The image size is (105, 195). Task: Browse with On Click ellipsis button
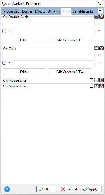pyautogui.click(x=99, y=55)
